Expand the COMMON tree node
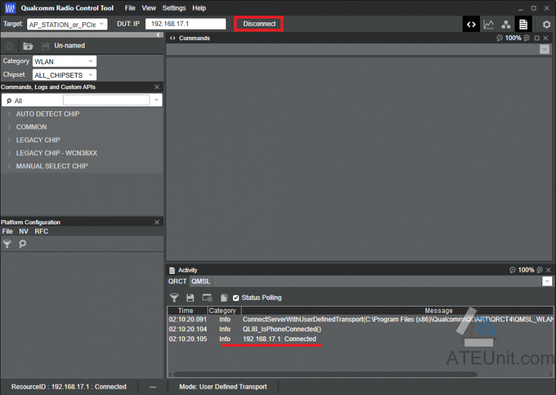The width and height of the screenshot is (556, 395). pyautogui.click(x=9, y=127)
